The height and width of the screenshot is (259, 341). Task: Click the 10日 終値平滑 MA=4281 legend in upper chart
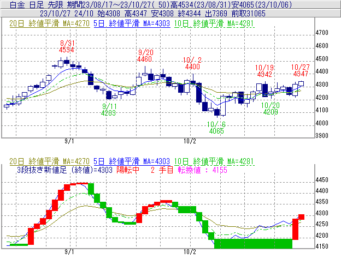214,23
